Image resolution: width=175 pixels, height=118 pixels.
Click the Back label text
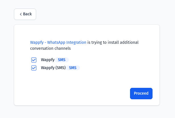[x=27, y=14]
